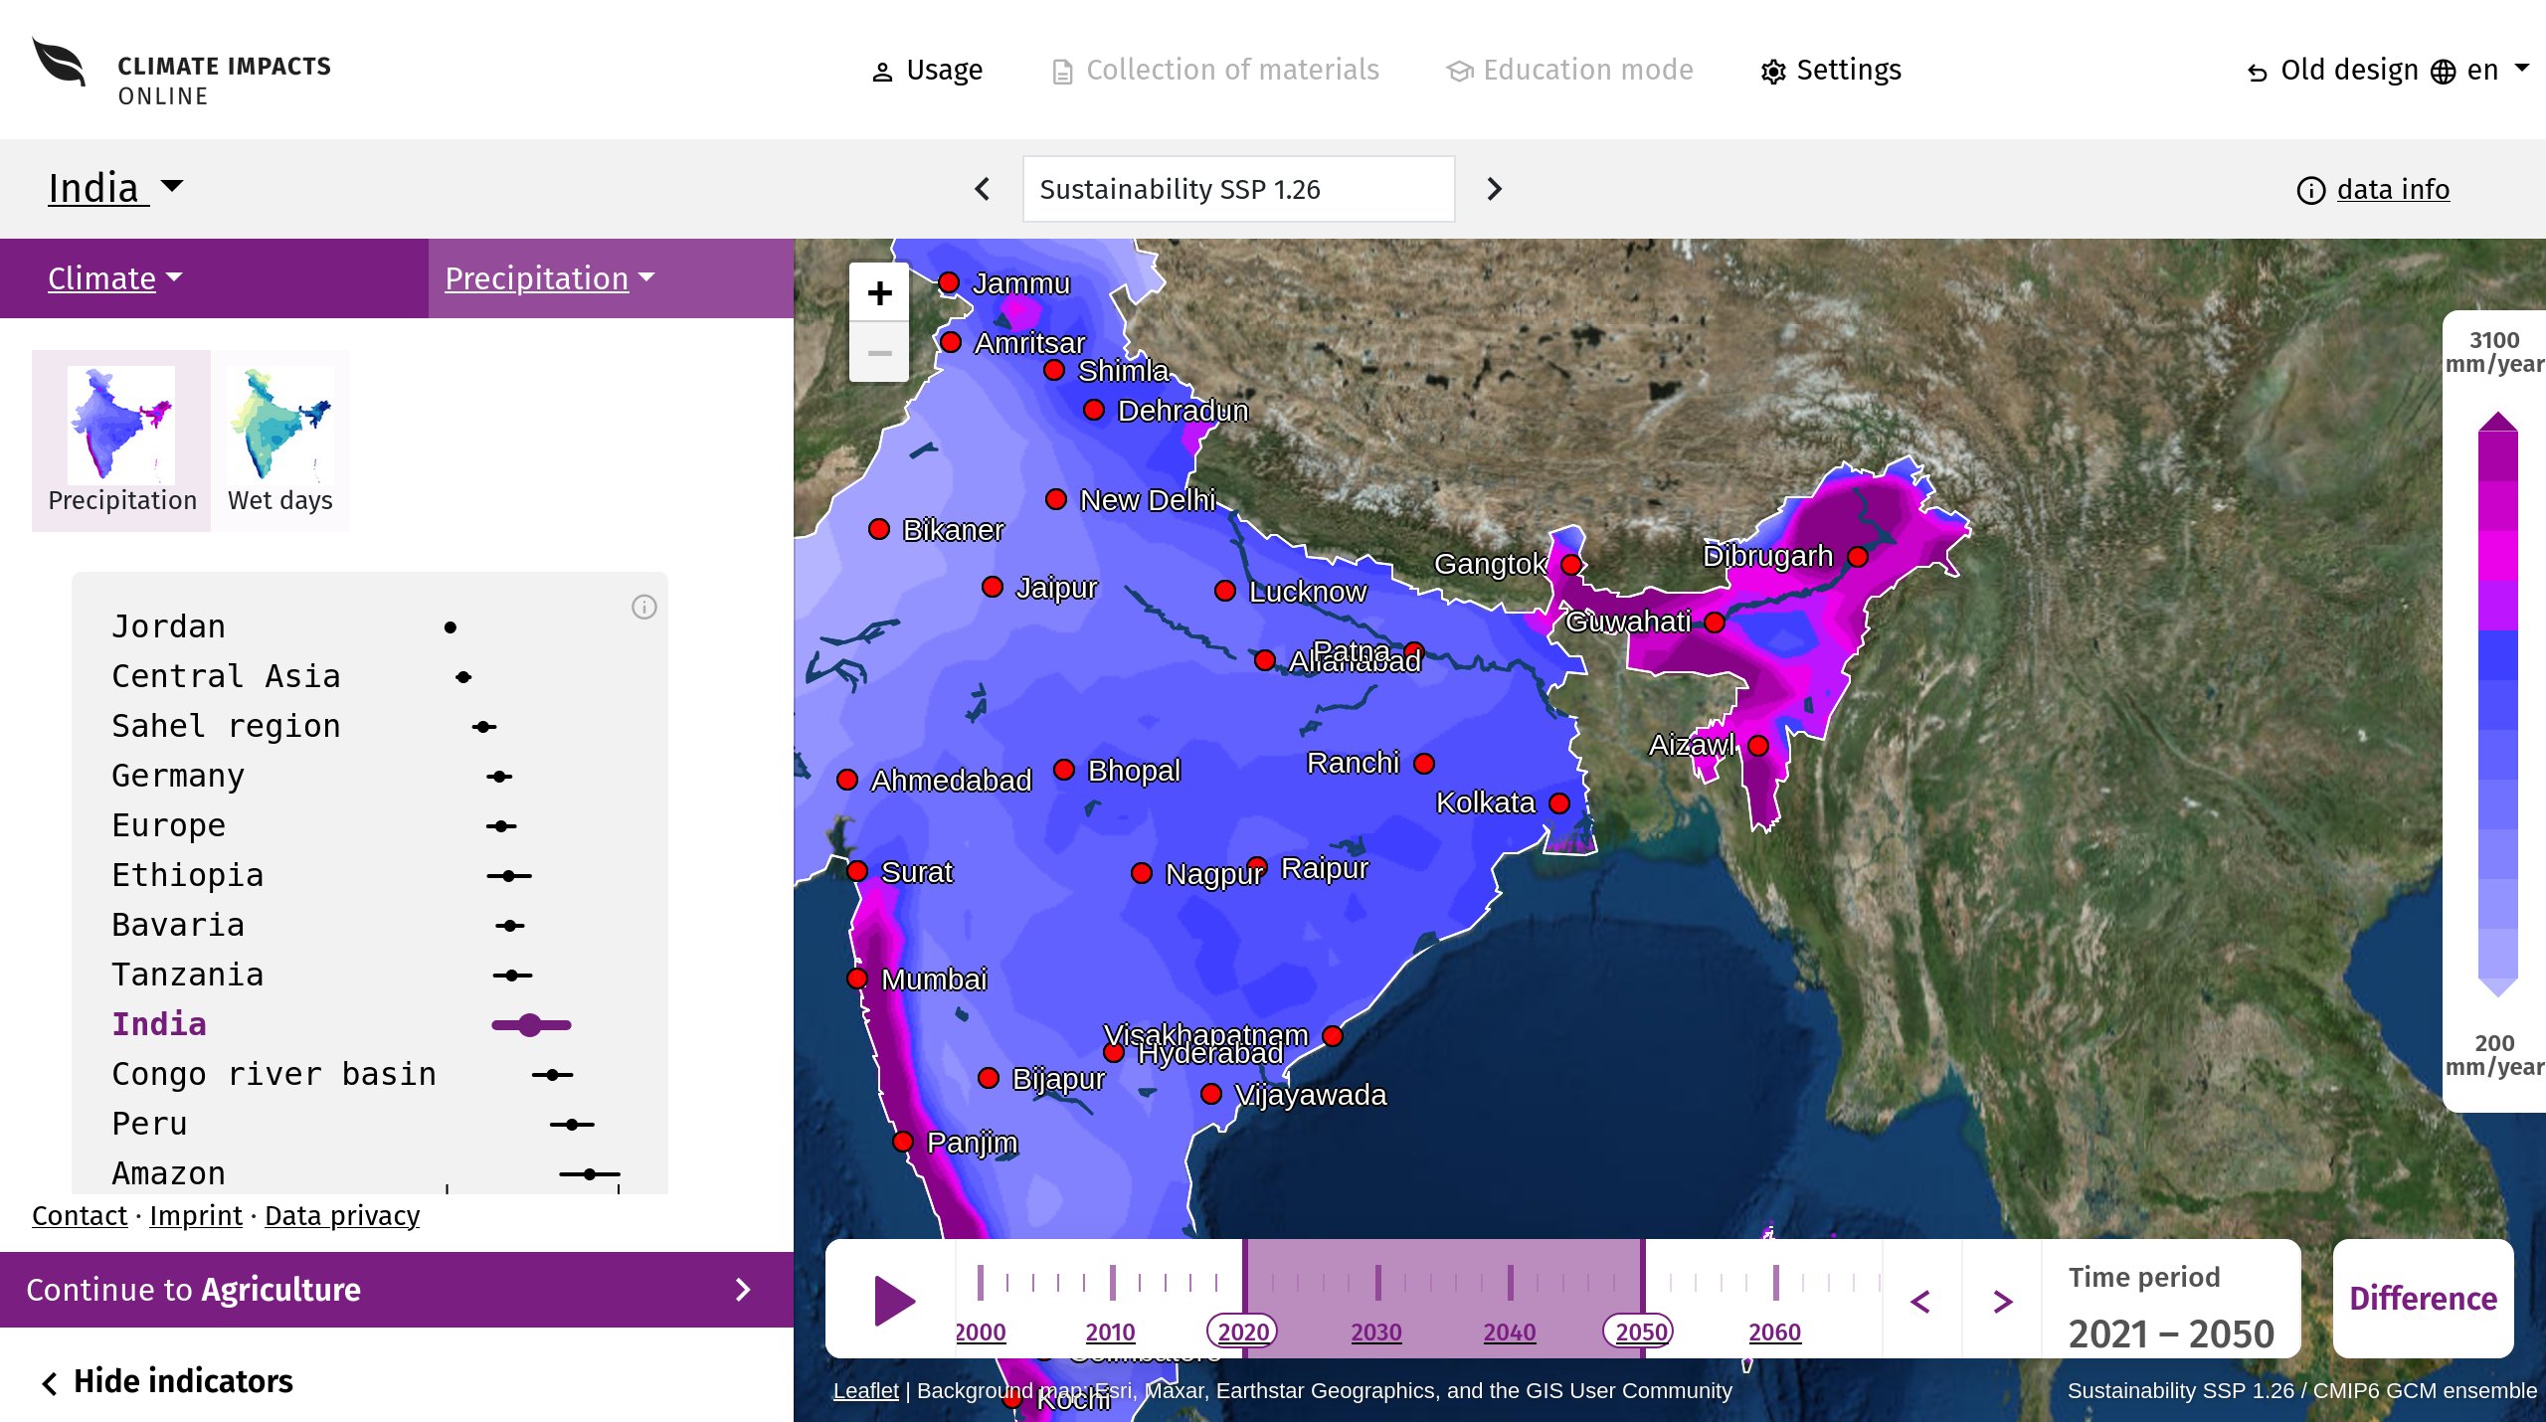Click the Leaflet attribution link

pos(865,1391)
